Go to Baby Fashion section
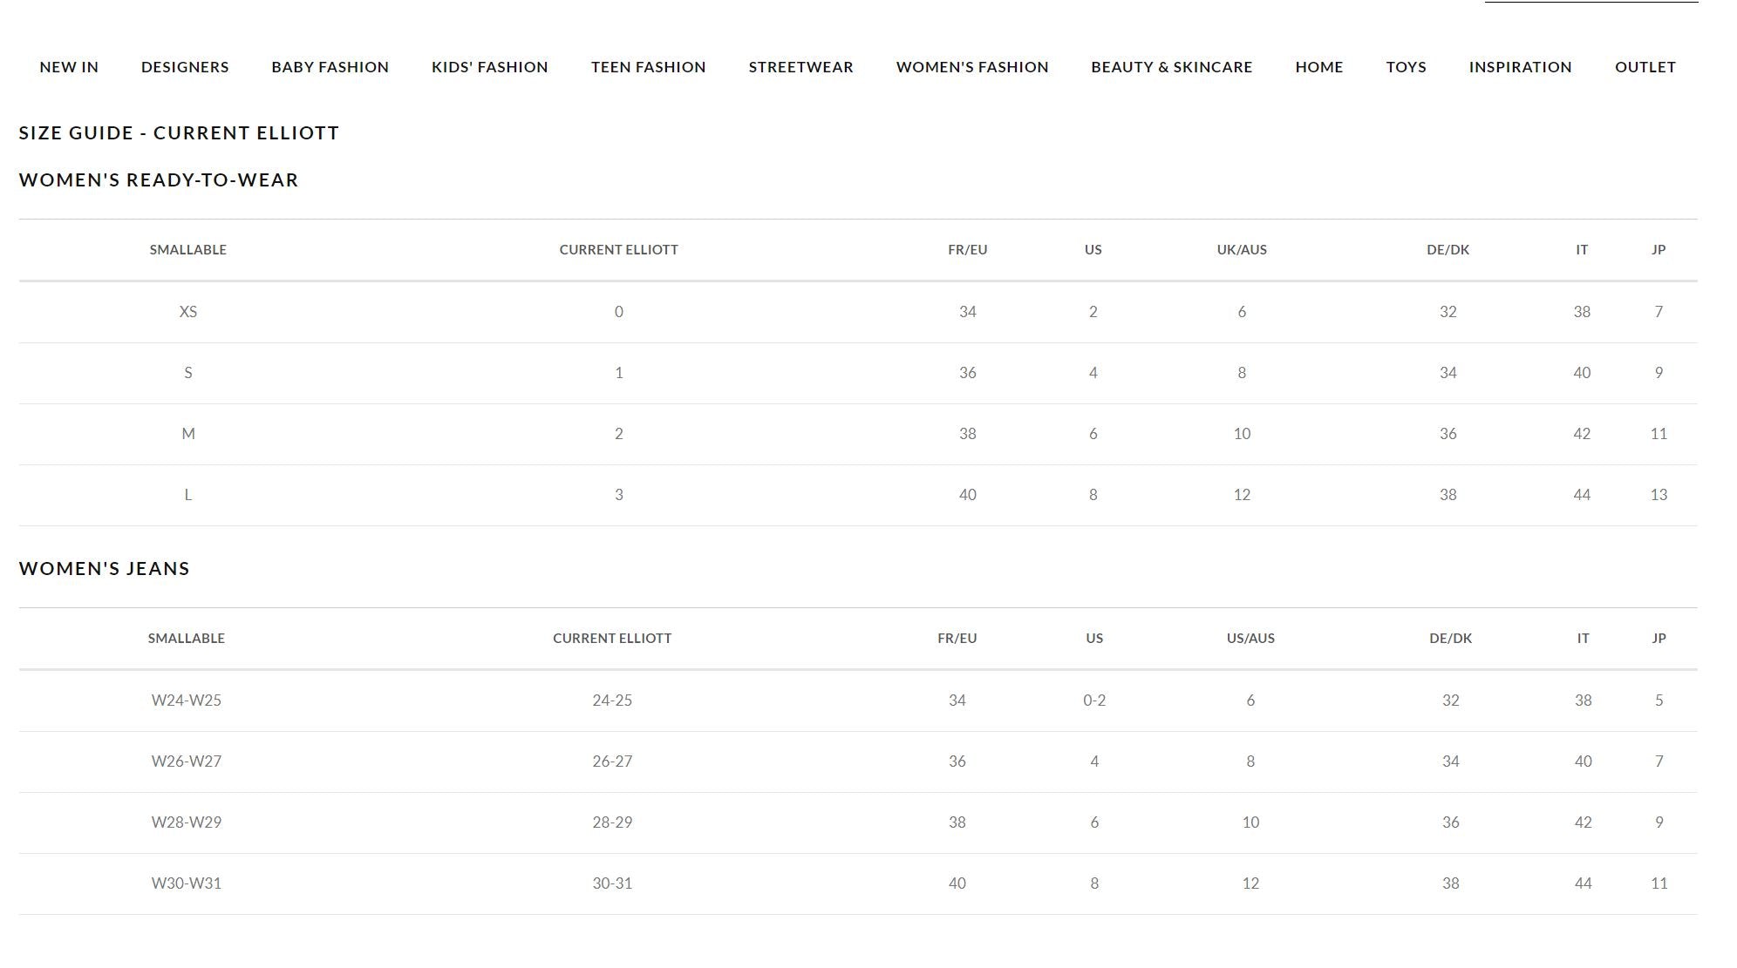 (330, 67)
